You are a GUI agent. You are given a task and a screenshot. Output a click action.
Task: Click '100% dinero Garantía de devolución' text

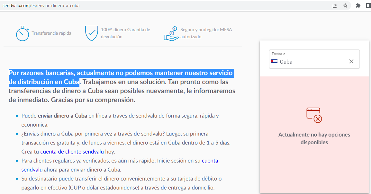click(125, 33)
